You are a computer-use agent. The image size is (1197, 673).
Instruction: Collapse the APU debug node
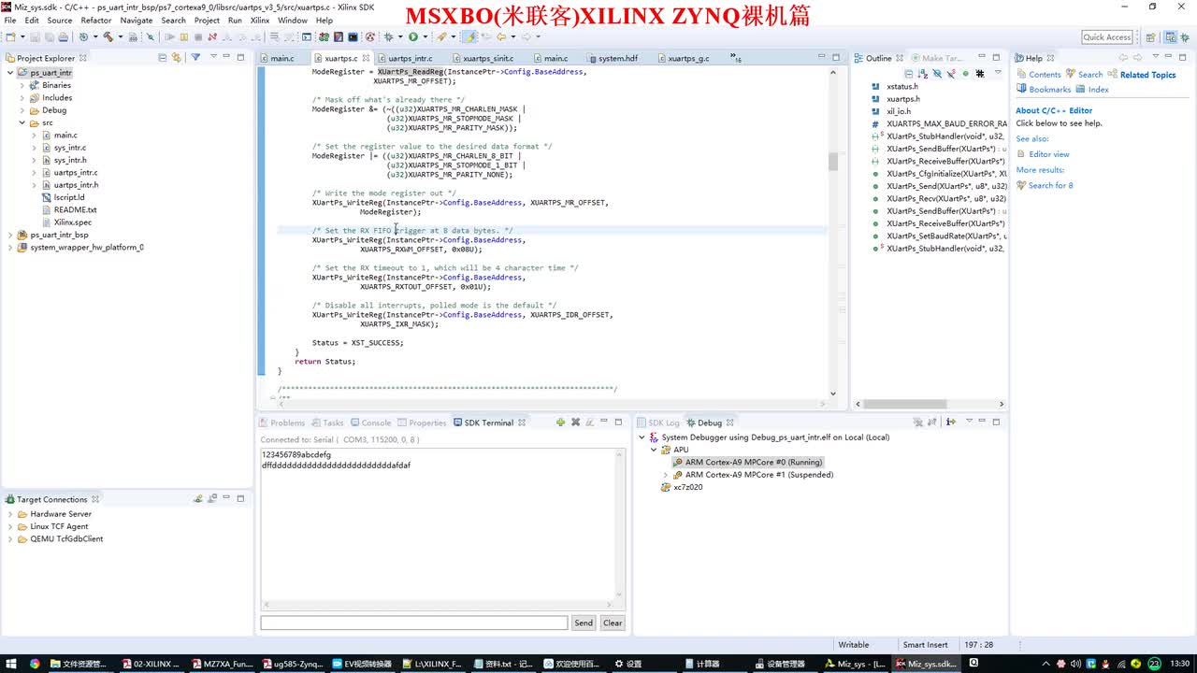coord(654,450)
